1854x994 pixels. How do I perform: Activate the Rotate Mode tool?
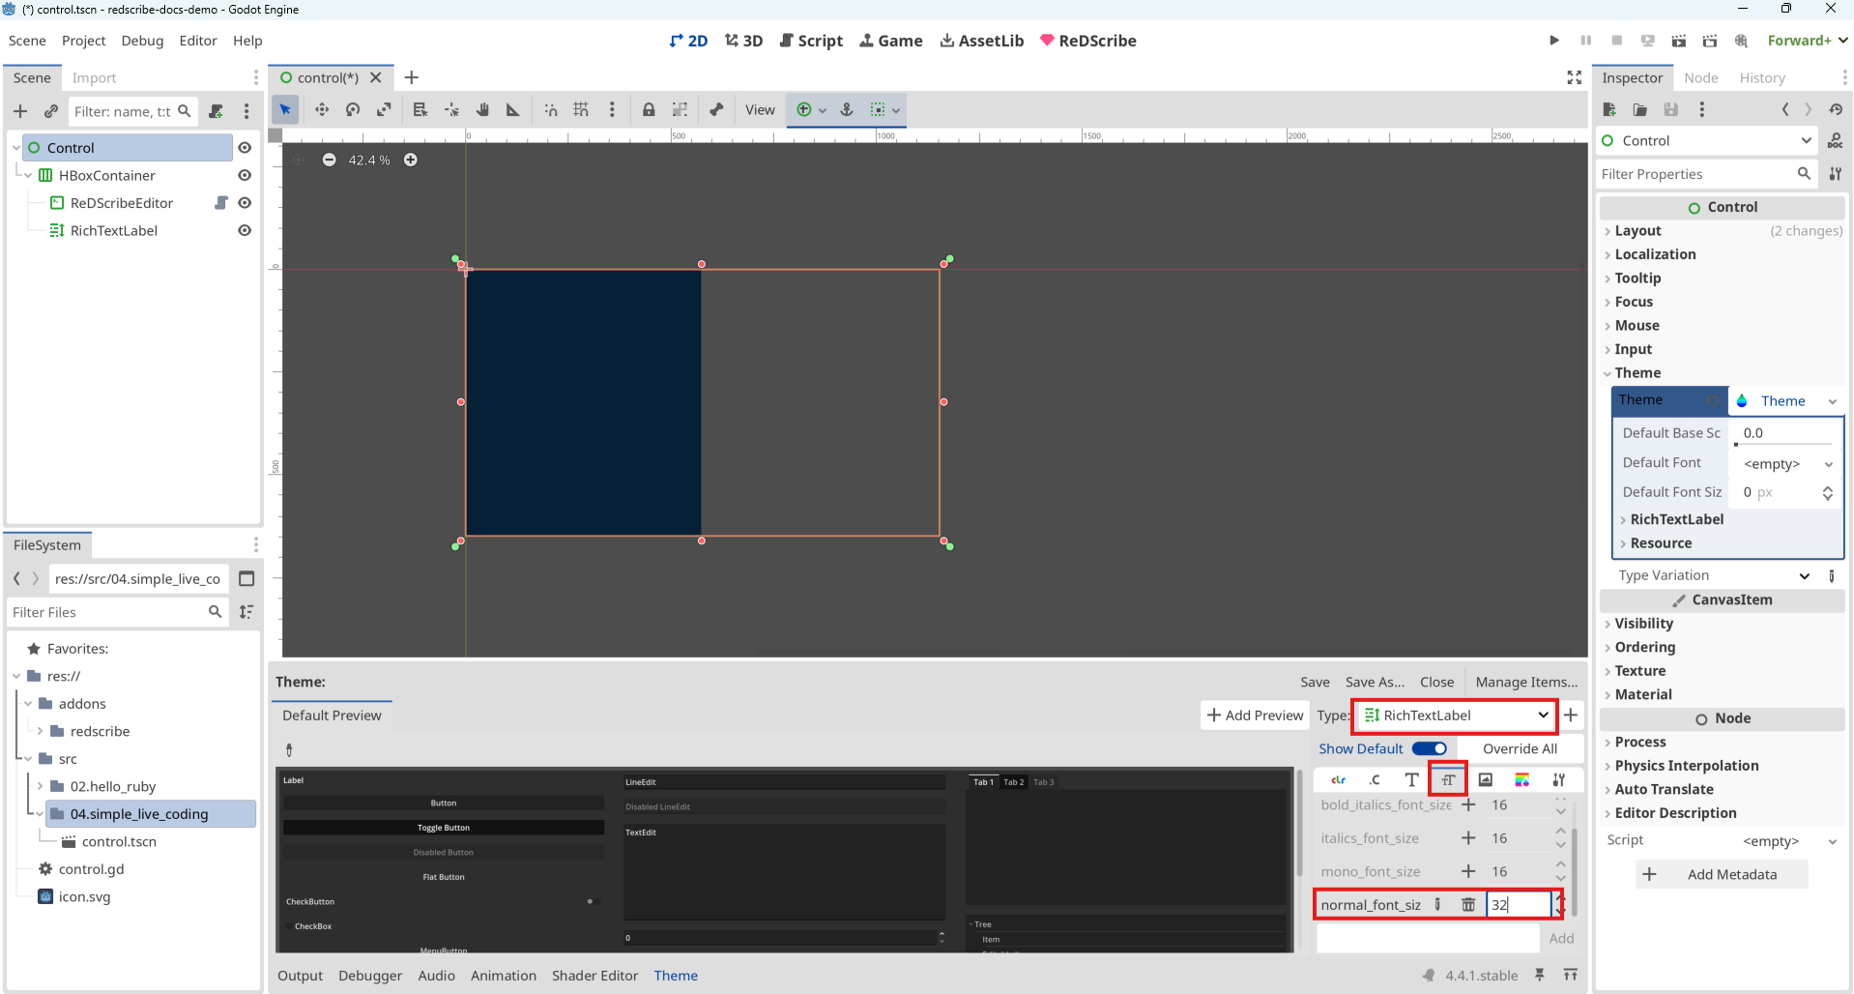353,109
